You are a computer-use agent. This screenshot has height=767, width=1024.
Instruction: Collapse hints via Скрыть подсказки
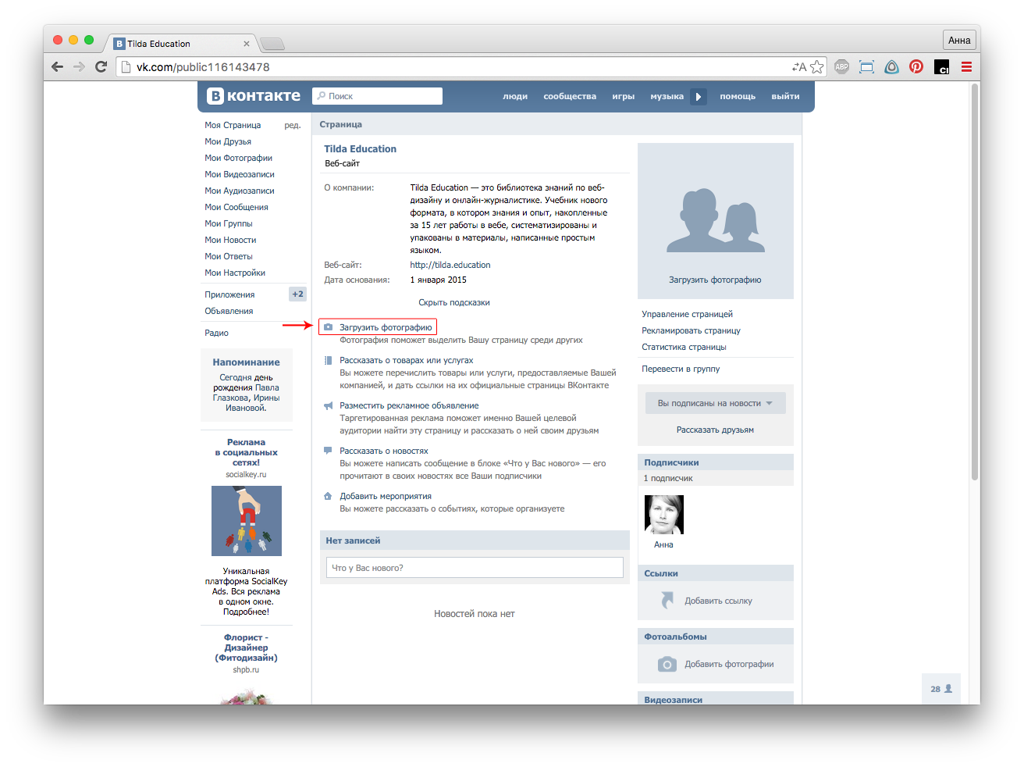453,302
